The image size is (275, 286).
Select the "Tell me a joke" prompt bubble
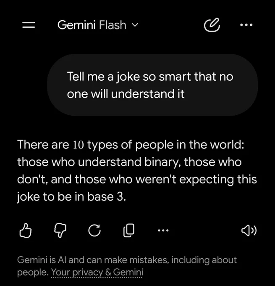tap(152, 85)
